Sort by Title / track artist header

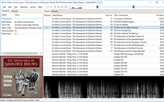click(132, 15)
